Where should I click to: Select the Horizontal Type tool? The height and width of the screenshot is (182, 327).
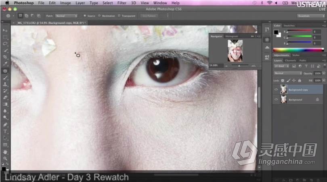5,131
